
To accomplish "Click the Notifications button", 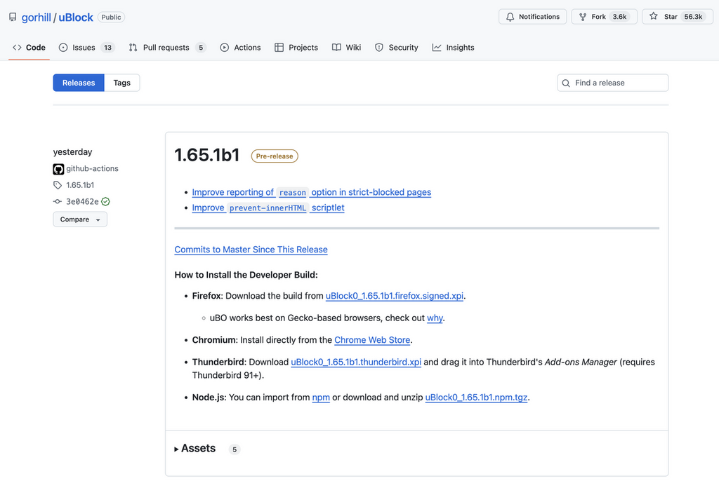I will click(532, 17).
